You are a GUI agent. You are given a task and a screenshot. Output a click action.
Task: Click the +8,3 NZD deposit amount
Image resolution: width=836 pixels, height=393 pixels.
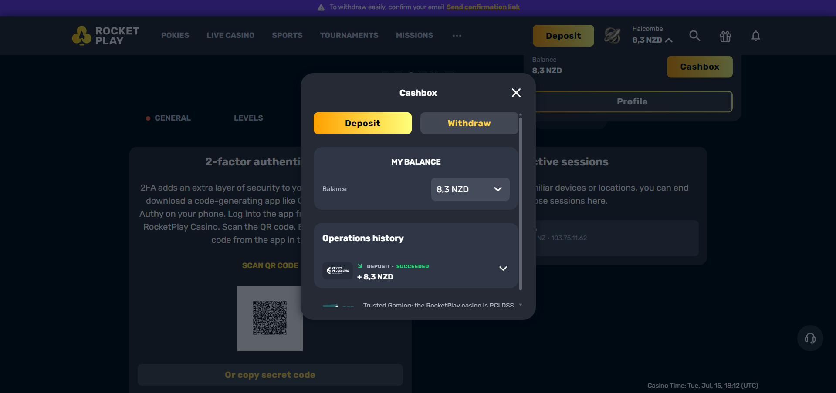coord(375,277)
